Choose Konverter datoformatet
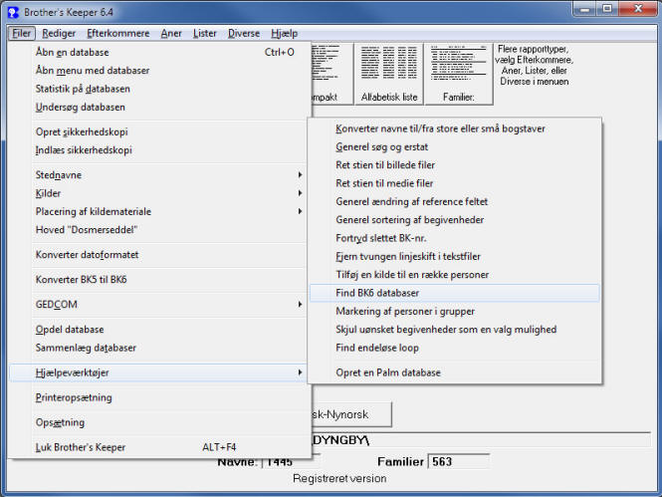662x497 pixels. 159,255
